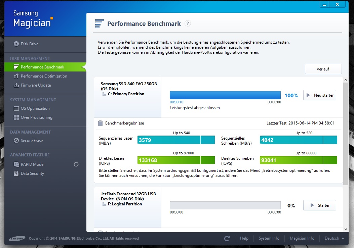
Task: Click the C: Primary Partition text
Action: (126, 94)
